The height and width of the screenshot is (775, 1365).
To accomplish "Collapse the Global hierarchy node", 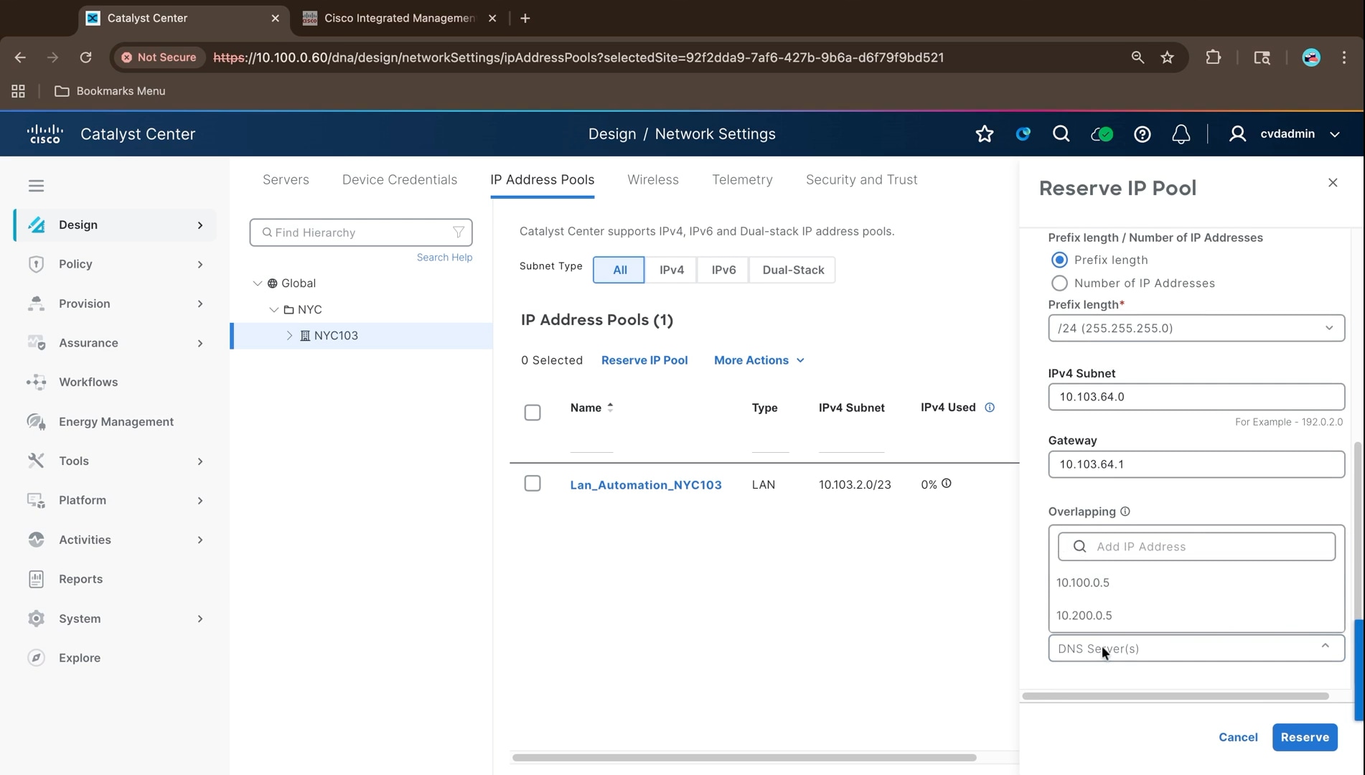I will coord(258,283).
